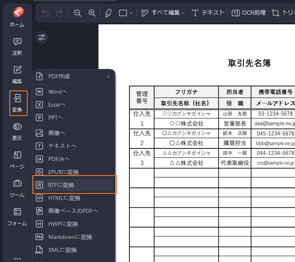Click the ○○カブシキガイシャ furigana cell
This screenshot has height=262, width=295.
click(186, 114)
